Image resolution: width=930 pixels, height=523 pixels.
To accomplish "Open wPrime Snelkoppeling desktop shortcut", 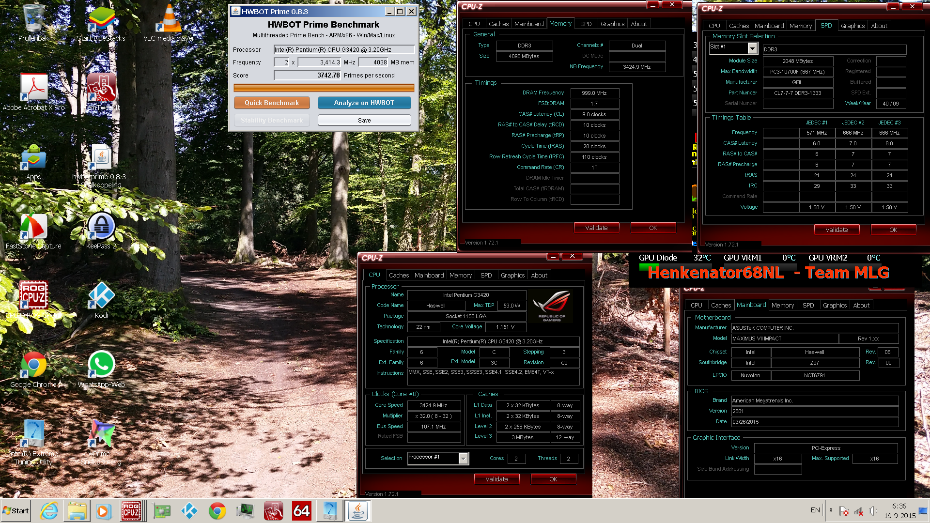I will (101, 442).
